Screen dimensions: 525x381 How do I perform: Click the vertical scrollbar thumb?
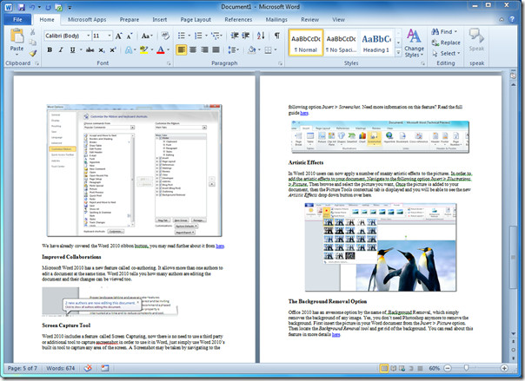[513, 257]
